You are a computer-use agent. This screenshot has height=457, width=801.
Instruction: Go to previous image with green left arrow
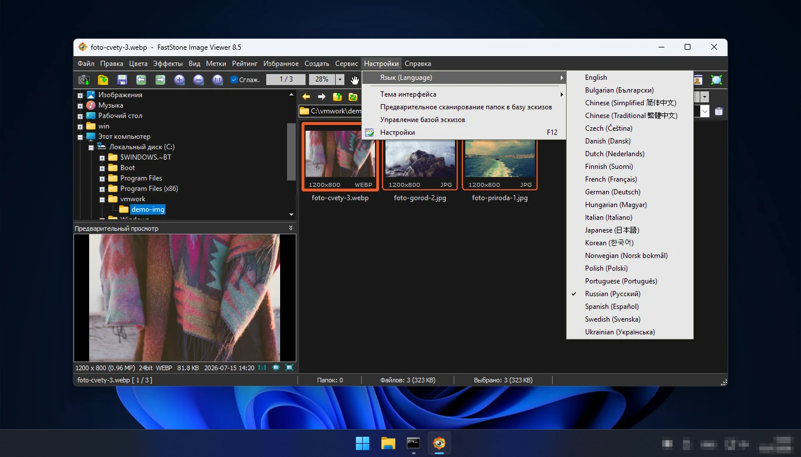141,80
